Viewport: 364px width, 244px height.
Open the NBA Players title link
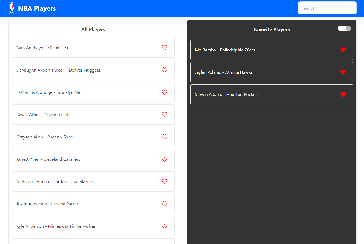(x=37, y=8)
